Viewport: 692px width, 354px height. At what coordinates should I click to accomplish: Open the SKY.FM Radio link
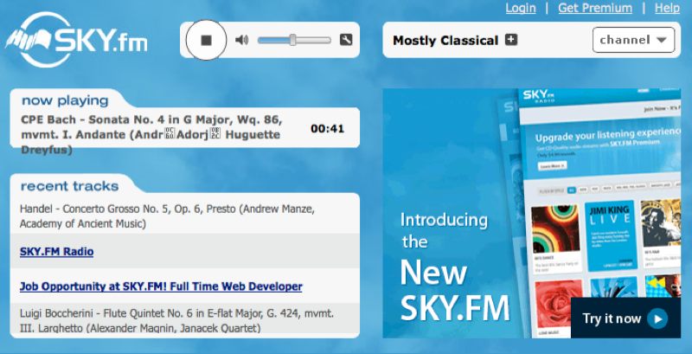tap(56, 252)
